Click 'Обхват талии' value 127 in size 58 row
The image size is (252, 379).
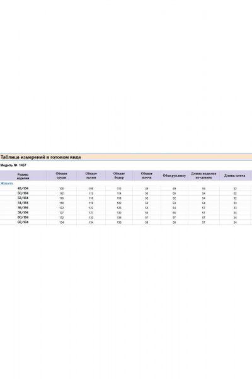(x=91, y=213)
